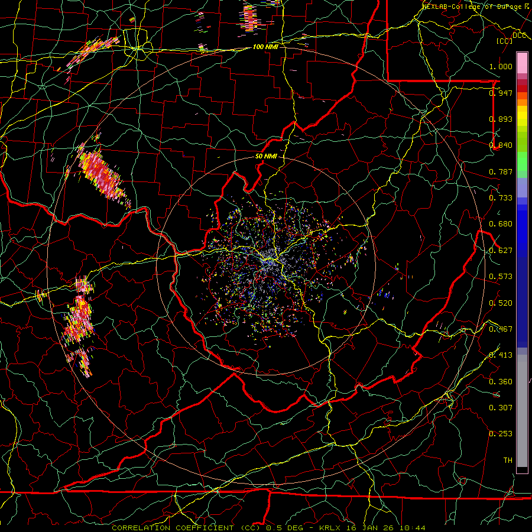Click the 0.413 scale value
The image size is (532, 532).
click(501, 355)
